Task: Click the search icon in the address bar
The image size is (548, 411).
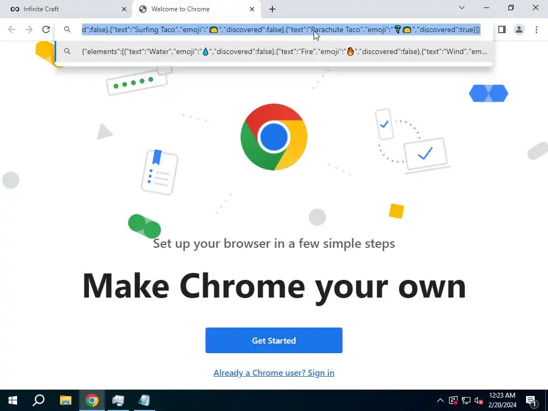Action: click(x=67, y=29)
